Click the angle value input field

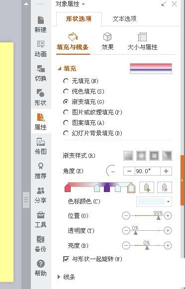pos(148,171)
